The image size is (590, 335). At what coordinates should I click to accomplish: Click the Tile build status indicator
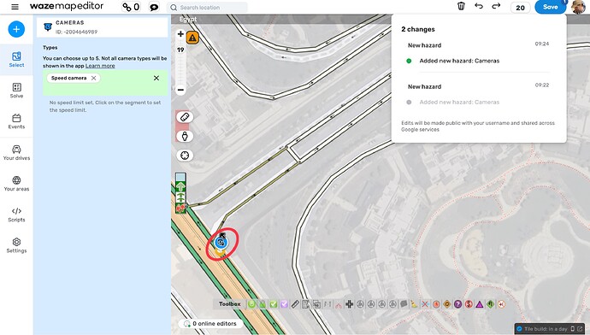tap(550, 329)
